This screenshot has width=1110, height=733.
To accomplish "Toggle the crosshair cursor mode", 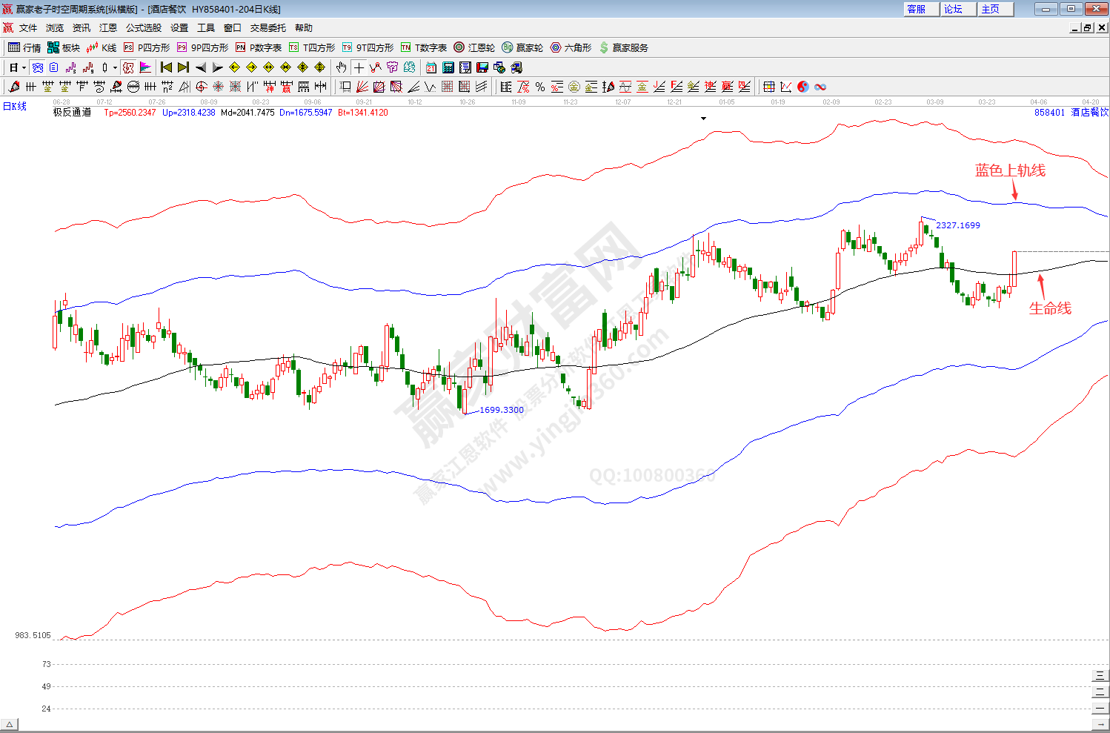I will [x=359, y=67].
